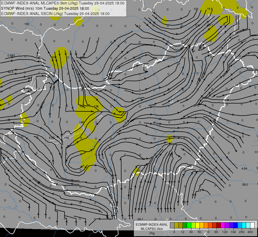Click the MLCAPE0-3km title line in header
This screenshot has height=237, width=258.
pos(63,3)
